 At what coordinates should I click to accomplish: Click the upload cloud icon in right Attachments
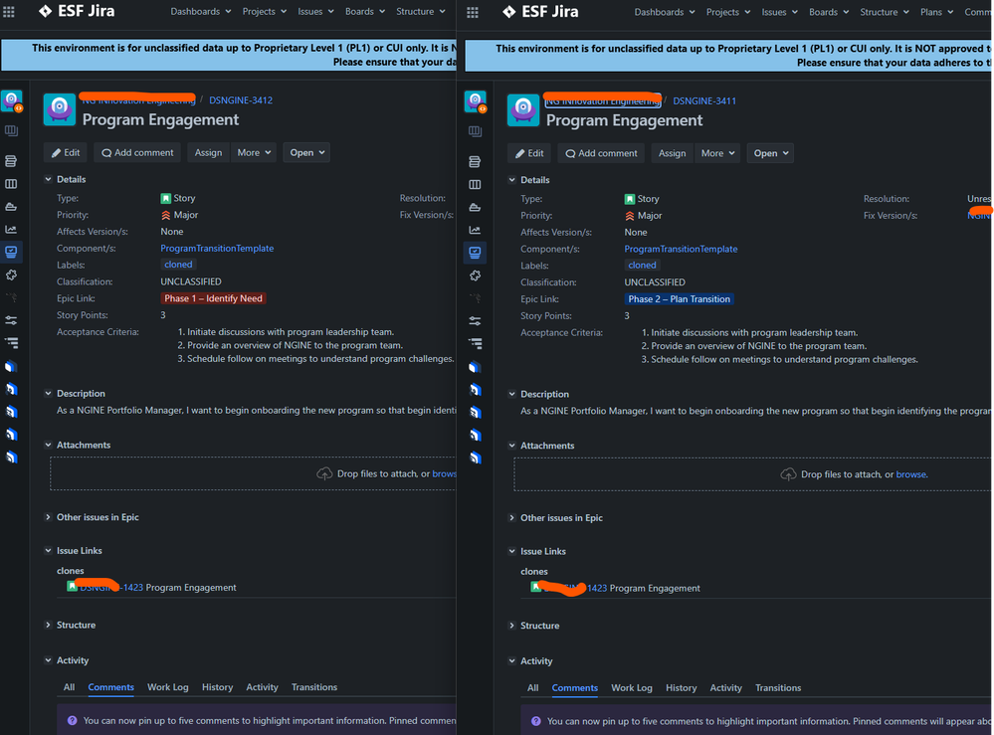click(x=788, y=474)
